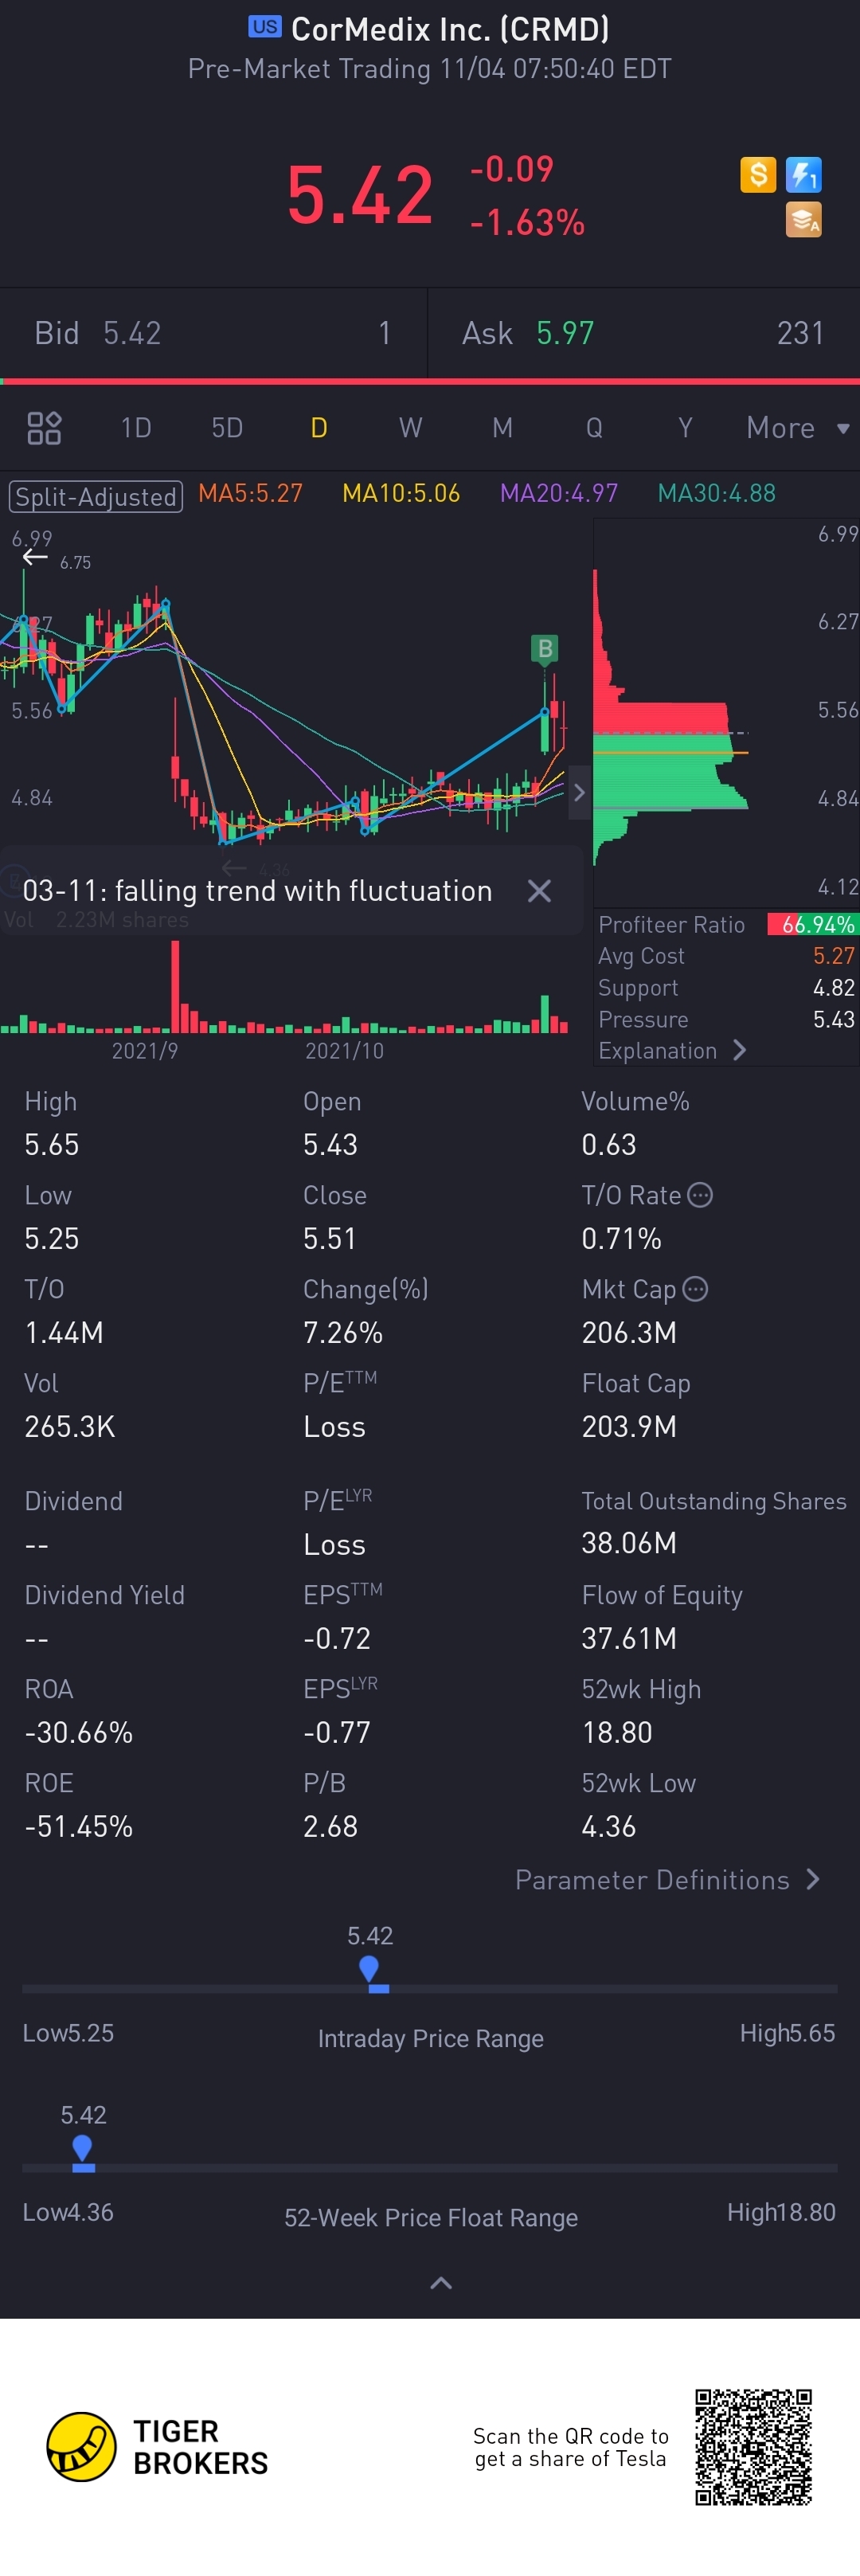Switch to the 5D chart tab
Screen dimensions: 860x2576
(227, 428)
